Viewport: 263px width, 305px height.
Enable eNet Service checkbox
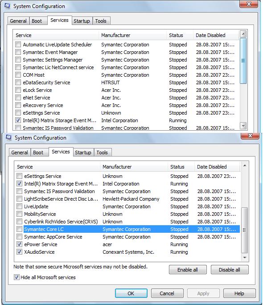tap(18, 98)
